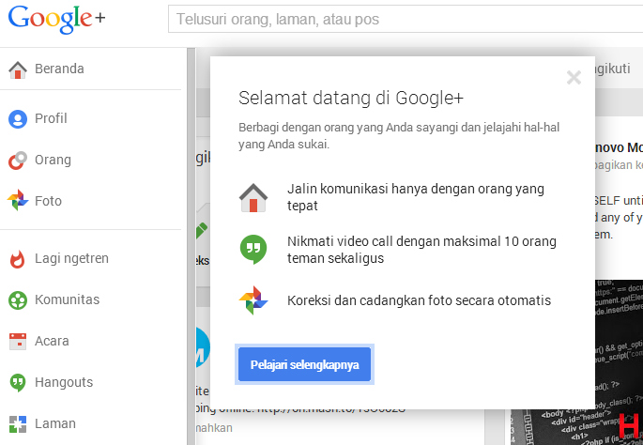Open the Profil menu item
This screenshot has height=445, width=643.
[x=51, y=118]
